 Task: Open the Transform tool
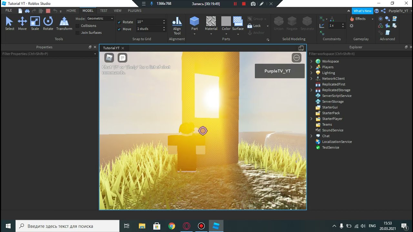(x=64, y=24)
